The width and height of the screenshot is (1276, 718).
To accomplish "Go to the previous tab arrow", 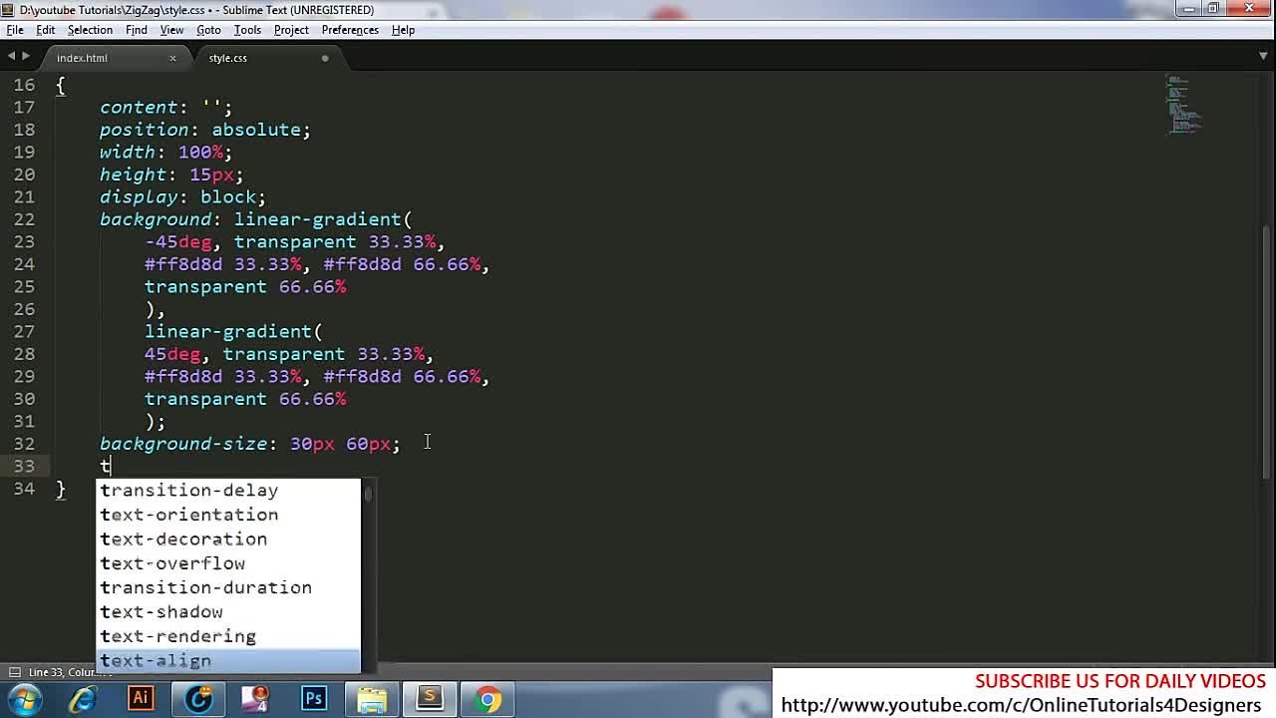I will click(x=11, y=57).
